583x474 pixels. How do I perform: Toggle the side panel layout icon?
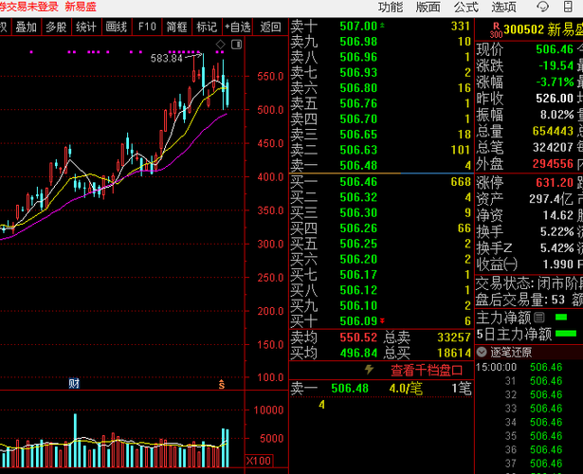pos(236,45)
